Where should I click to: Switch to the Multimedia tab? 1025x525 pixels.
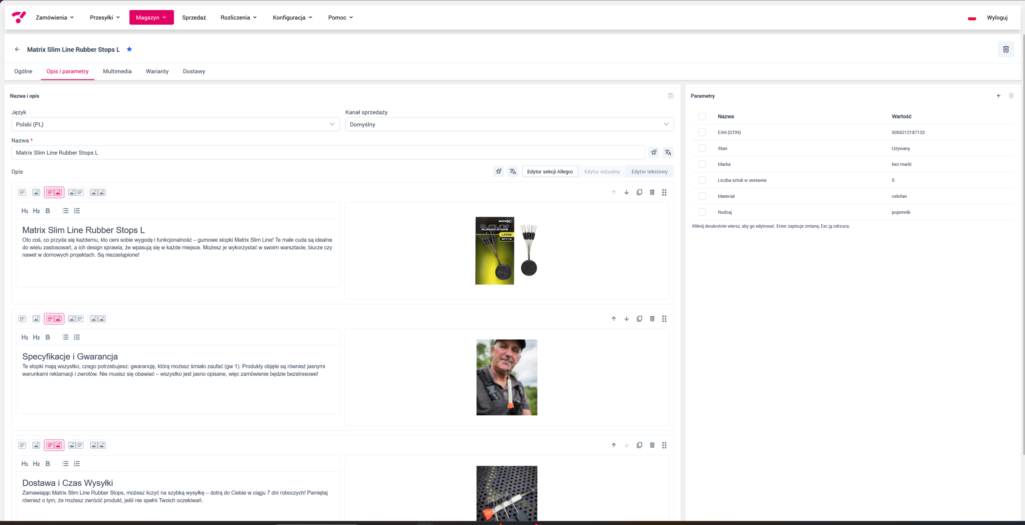pos(117,71)
